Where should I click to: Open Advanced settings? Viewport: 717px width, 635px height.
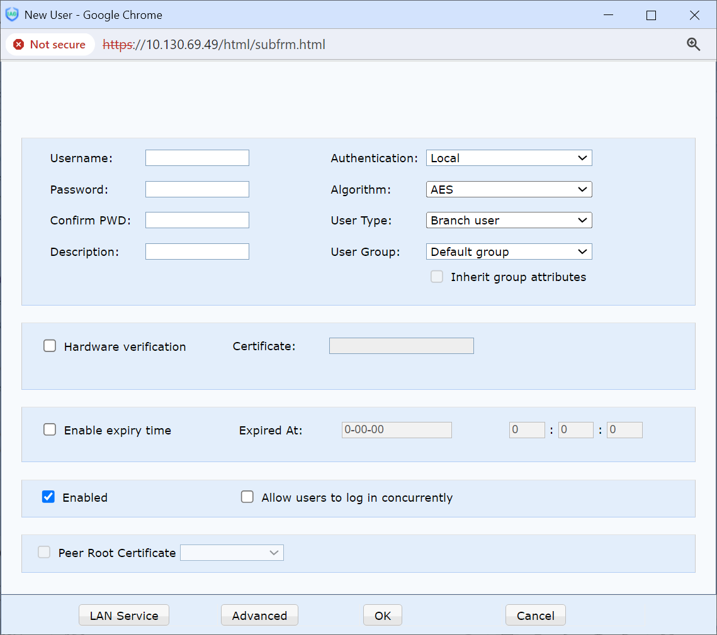pos(259,616)
